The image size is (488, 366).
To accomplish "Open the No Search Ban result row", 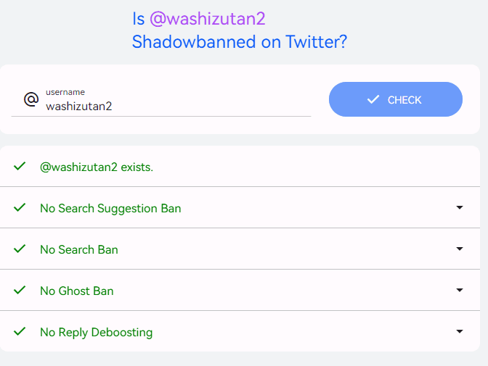I will pos(240,249).
